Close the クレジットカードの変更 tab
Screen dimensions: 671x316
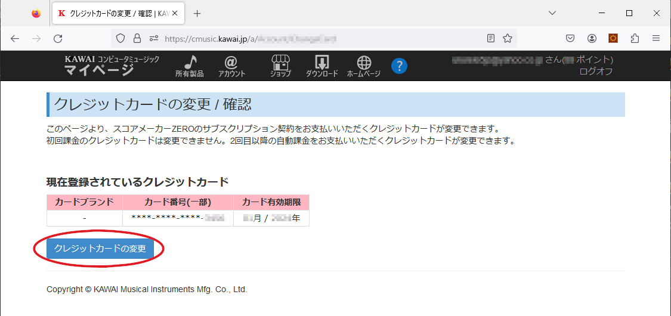[x=175, y=13]
